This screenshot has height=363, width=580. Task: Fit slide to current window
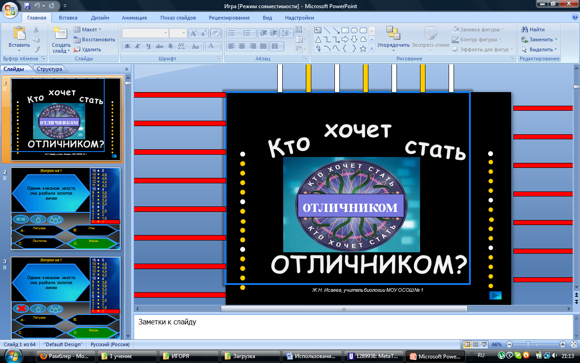click(x=573, y=344)
